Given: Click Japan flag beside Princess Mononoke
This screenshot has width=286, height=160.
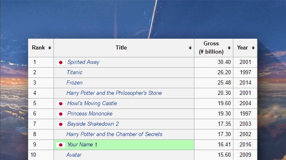Looking at the screenshot, I should click(x=61, y=114).
